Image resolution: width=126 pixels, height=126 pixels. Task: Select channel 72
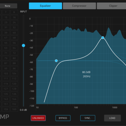point(14,53)
